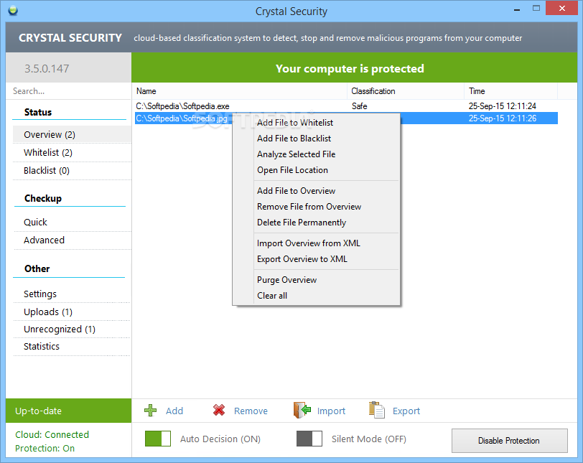Click the Add link label

(x=174, y=411)
